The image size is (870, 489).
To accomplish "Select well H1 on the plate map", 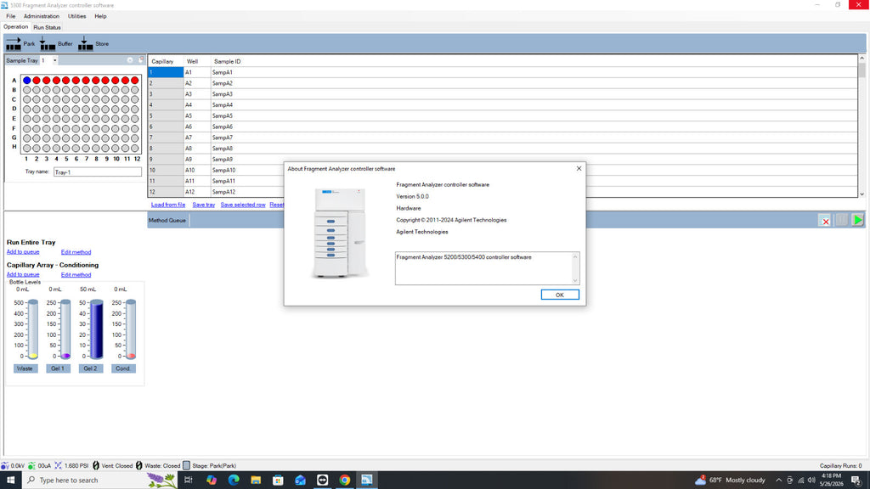I will coord(26,148).
